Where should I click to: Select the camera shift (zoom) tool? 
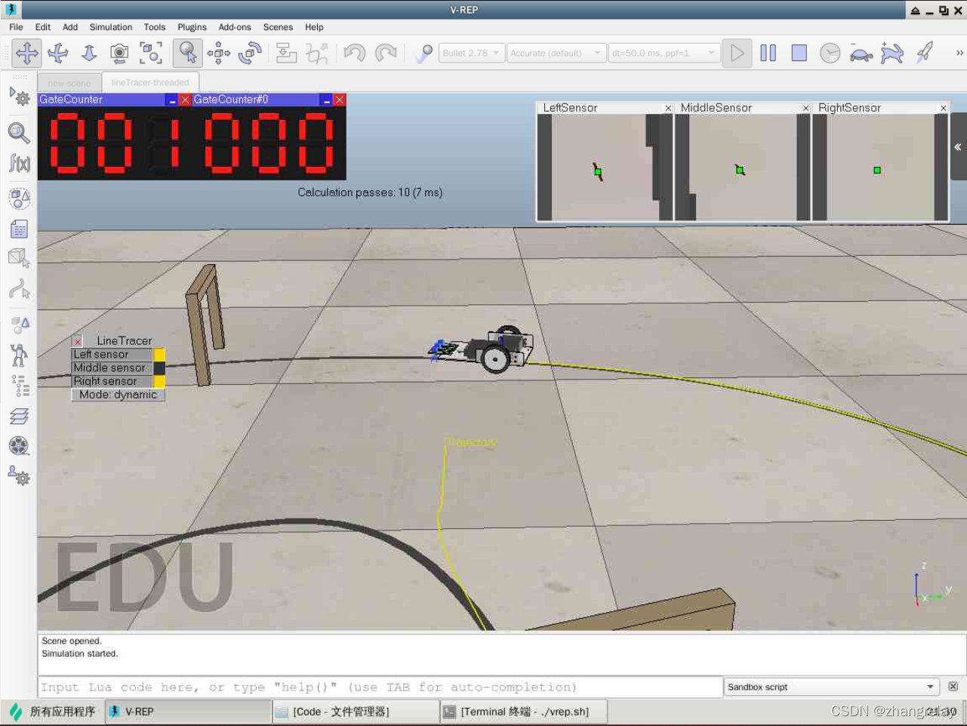click(x=89, y=53)
